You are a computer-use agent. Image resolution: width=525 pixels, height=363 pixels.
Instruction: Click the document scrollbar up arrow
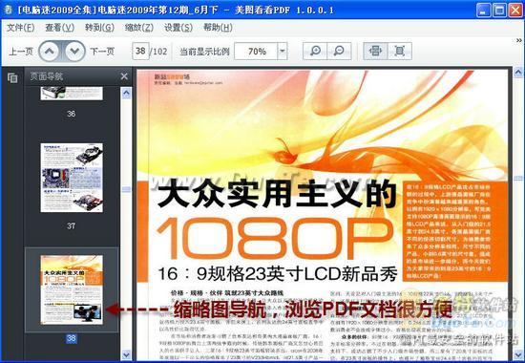click(518, 73)
